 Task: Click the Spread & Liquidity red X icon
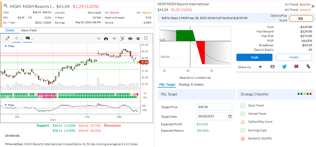(243, 138)
